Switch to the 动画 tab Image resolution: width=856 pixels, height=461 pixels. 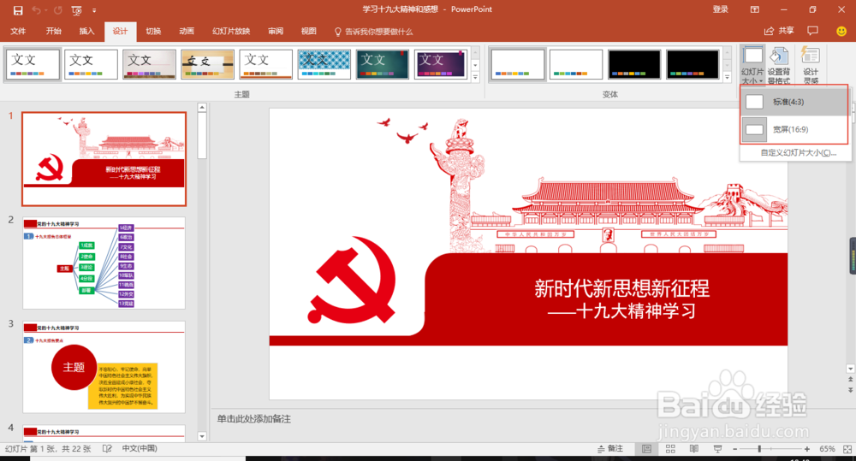pos(187,31)
